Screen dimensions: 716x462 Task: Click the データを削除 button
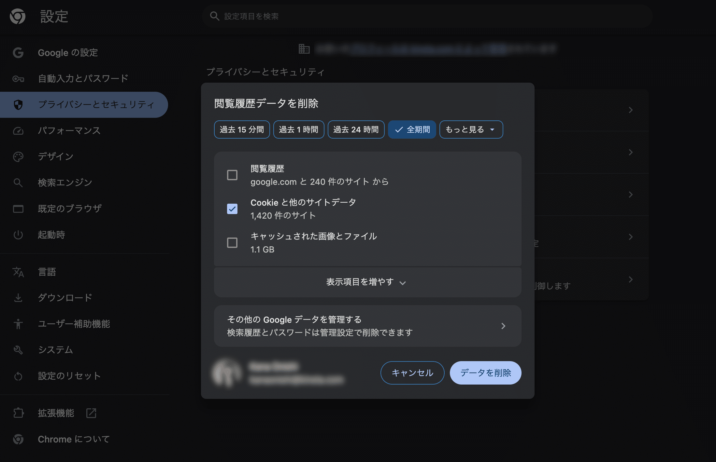(x=485, y=373)
